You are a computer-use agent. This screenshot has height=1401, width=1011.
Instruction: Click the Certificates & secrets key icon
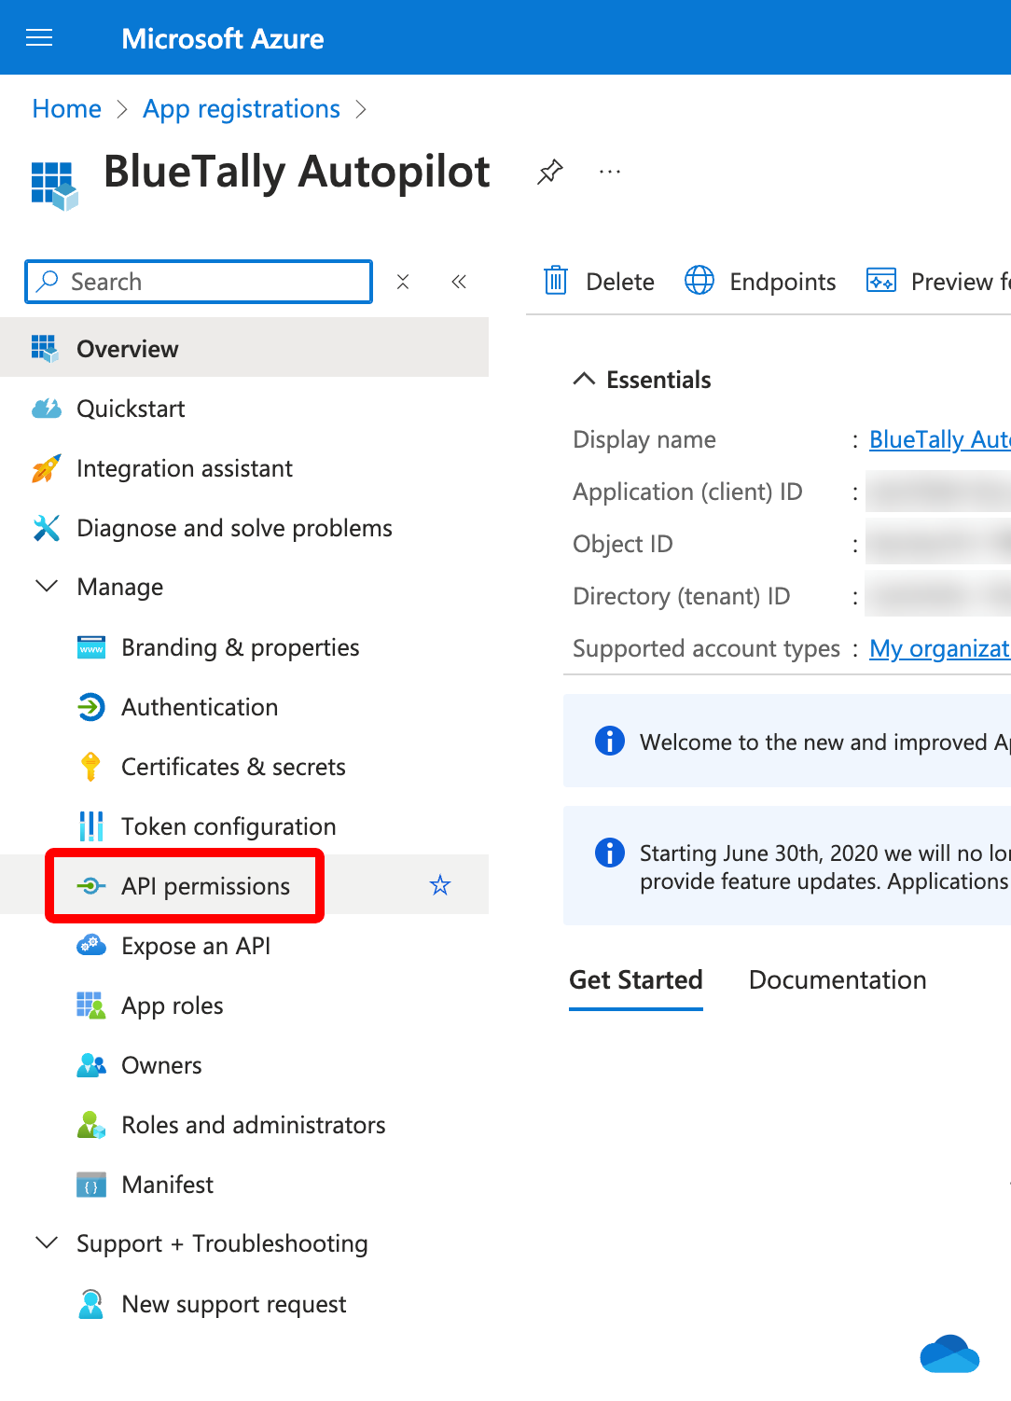[x=90, y=766]
